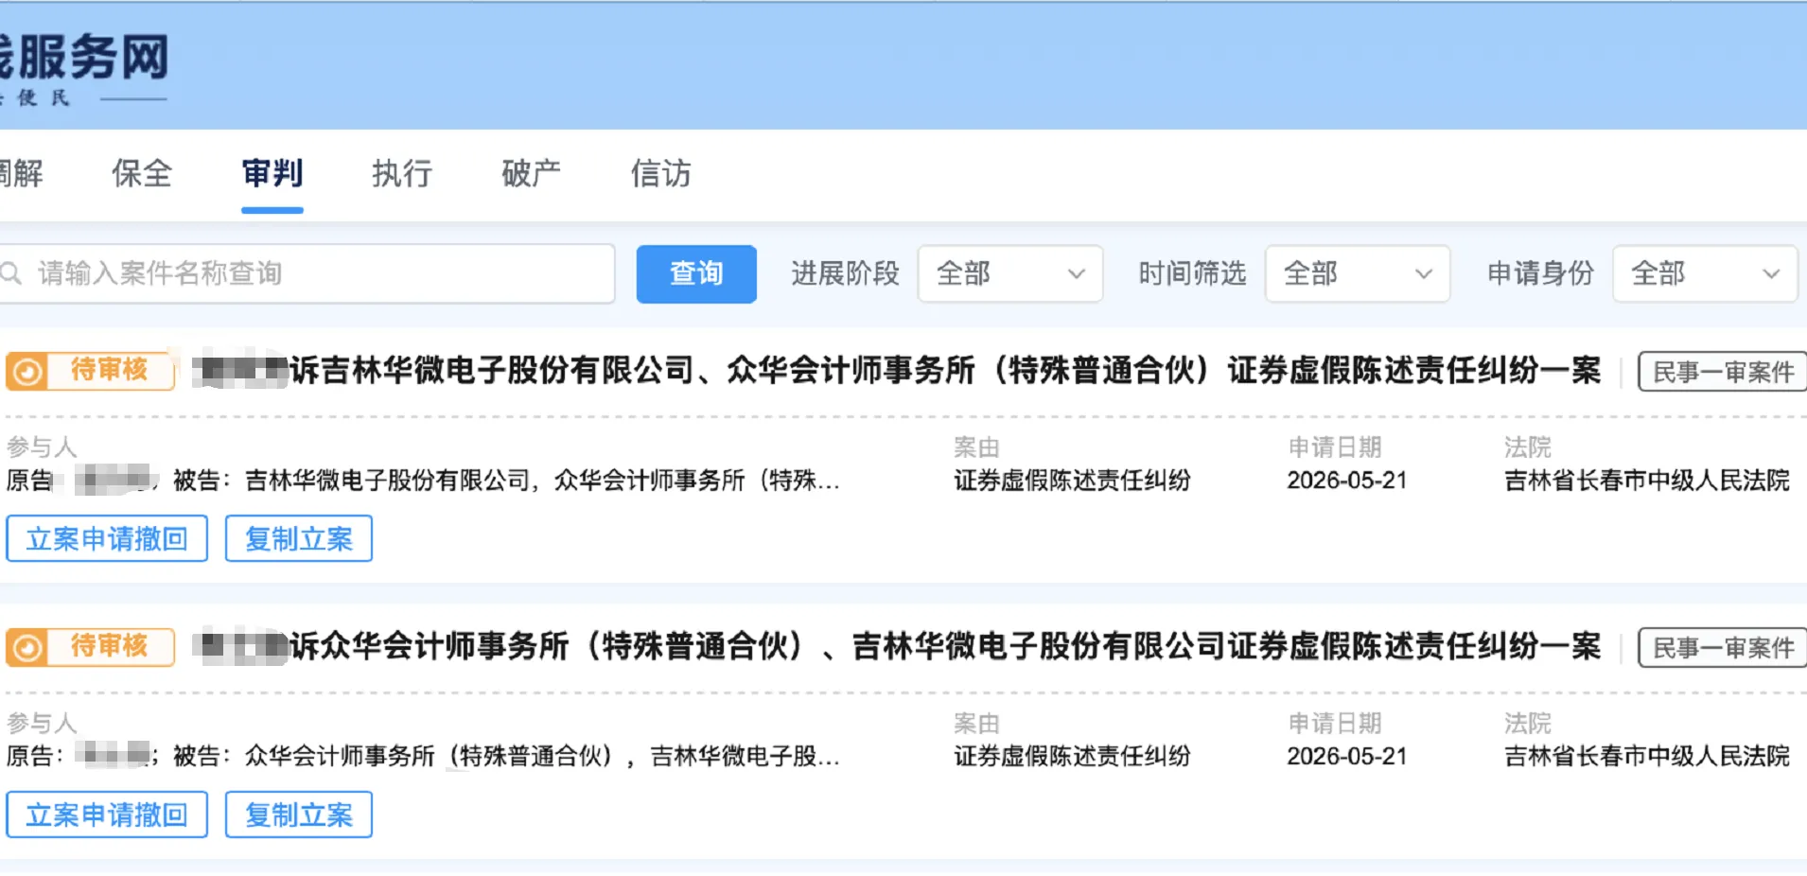Click the 服务网 site logo in header
Image resolution: width=1807 pixels, height=876 pixels.
84,59
